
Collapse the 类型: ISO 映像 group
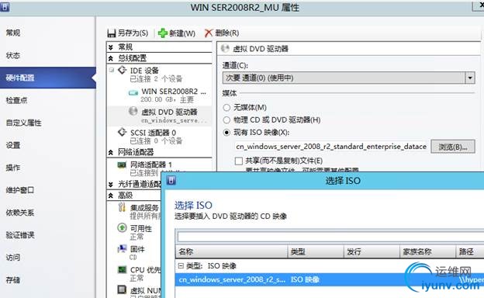pos(181,265)
